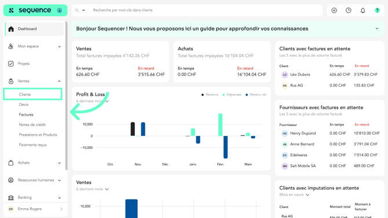388x218 pixels.
Task: Expand the Achats menu chevron
Action: (60, 163)
